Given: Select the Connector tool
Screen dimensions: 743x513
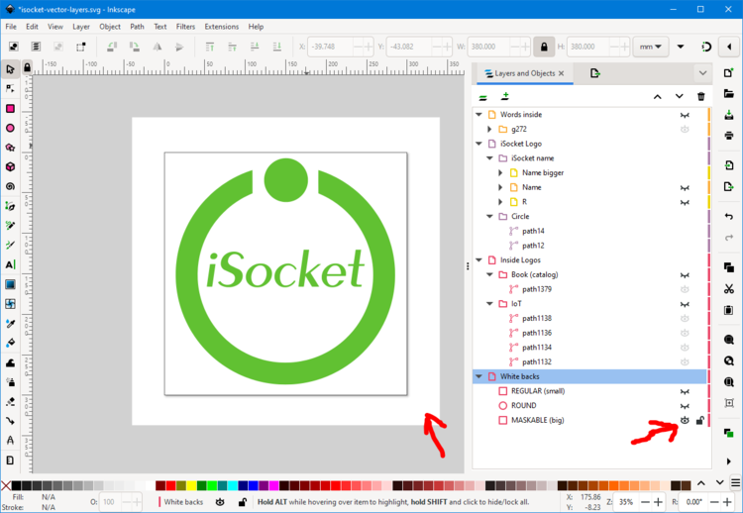Looking at the screenshot, I should pyautogui.click(x=10, y=421).
